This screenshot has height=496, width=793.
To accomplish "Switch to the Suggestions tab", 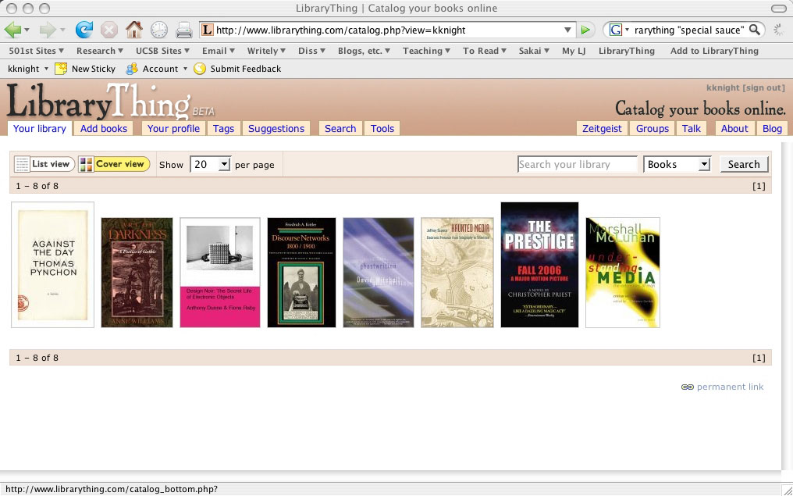I will point(276,129).
